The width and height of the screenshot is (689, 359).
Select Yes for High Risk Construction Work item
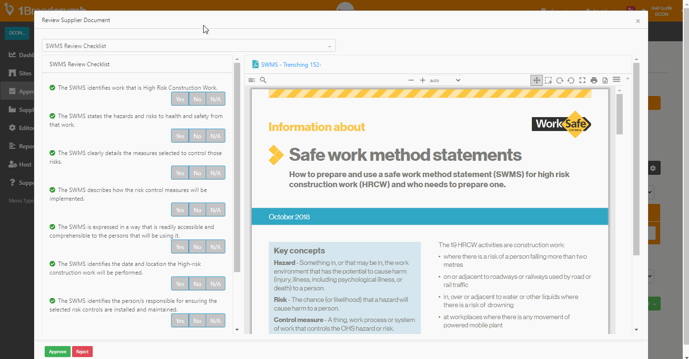point(180,99)
